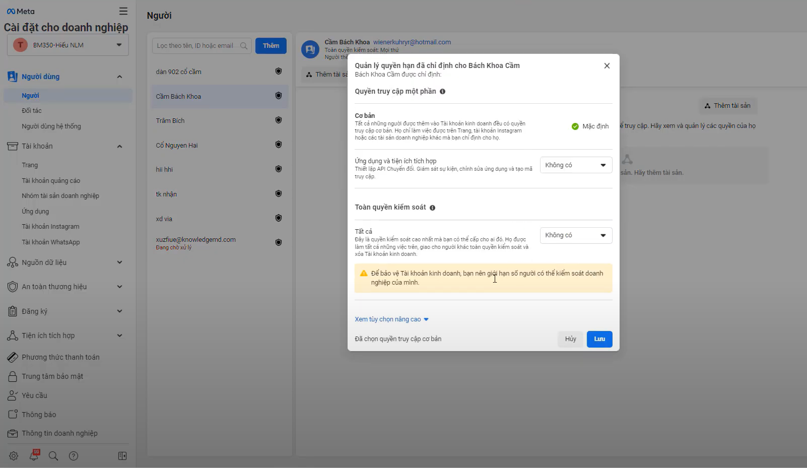Image resolution: width=807 pixels, height=468 pixels.
Task: Click the hamburger menu icon near Meta logo
Action: pyautogui.click(x=123, y=11)
